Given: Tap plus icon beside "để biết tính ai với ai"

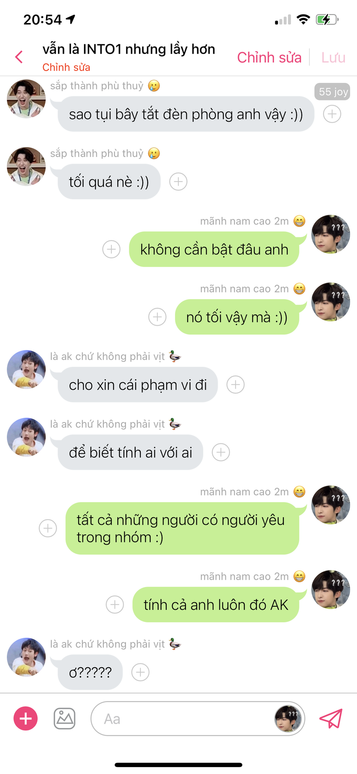Looking at the screenshot, I should point(221,452).
